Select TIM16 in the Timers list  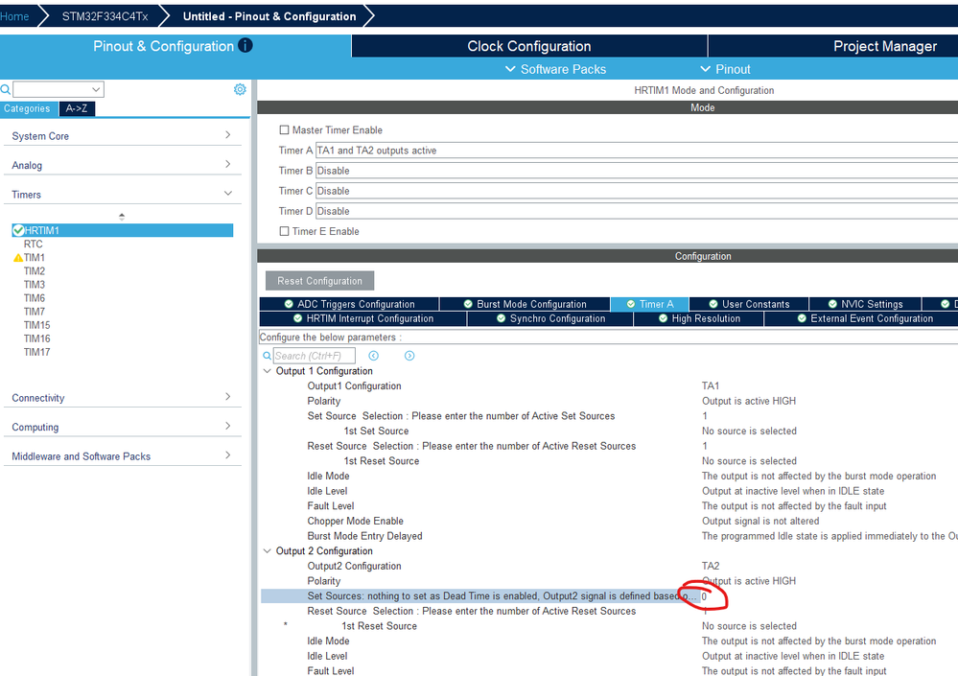pos(36,338)
